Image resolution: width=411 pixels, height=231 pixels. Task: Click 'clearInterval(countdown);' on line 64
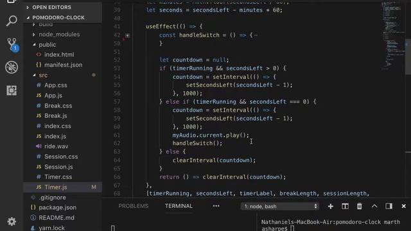214,160
